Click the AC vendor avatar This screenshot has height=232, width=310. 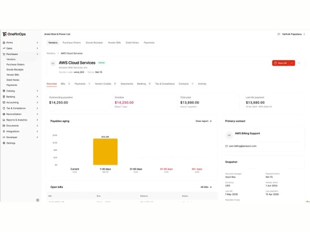coord(53,63)
